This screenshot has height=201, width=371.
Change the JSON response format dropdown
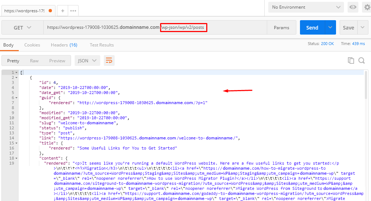(x=87, y=61)
